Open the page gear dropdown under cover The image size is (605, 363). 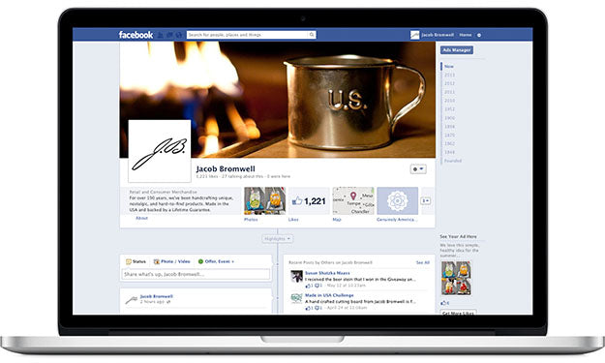pos(418,169)
